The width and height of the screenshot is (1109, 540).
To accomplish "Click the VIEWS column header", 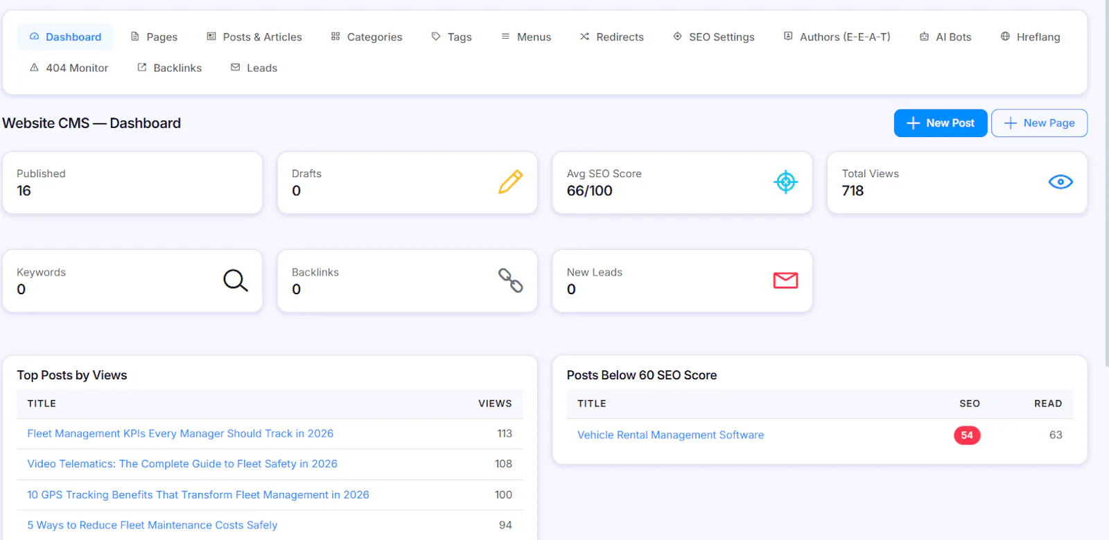I will click(495, 404).
